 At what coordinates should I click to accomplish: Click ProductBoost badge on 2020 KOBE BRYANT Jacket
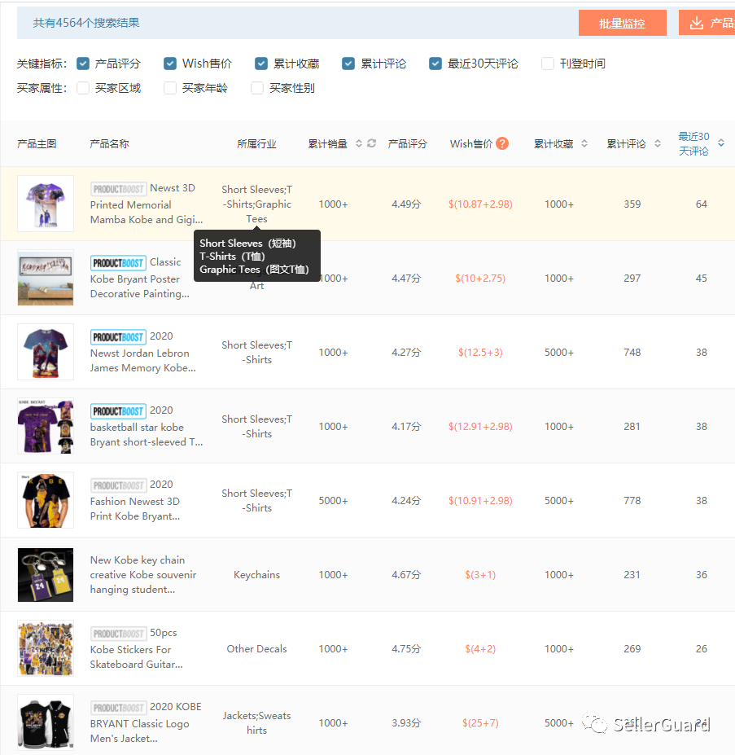pyautogui.click(x=118, y=708)
